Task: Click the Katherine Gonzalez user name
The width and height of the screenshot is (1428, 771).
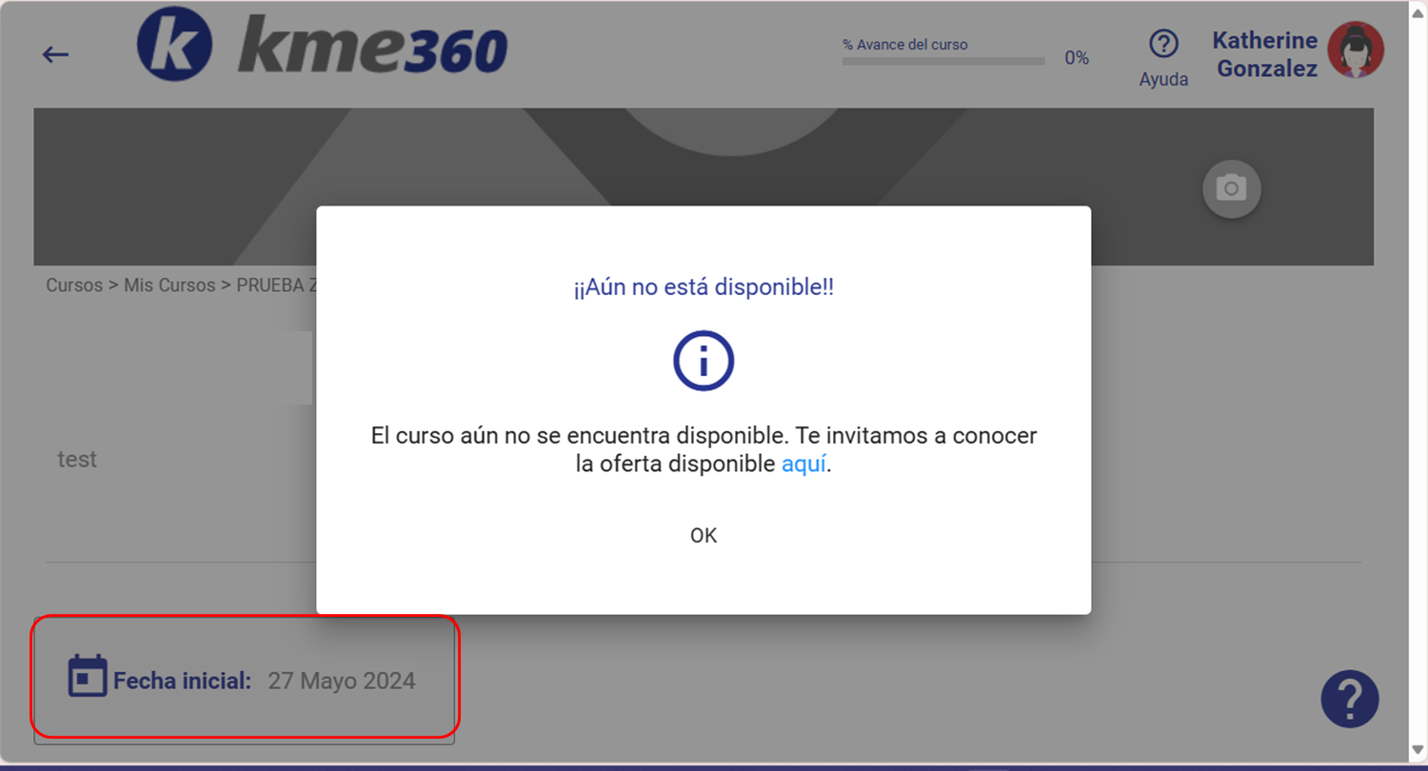Action: pos(1264,54)
